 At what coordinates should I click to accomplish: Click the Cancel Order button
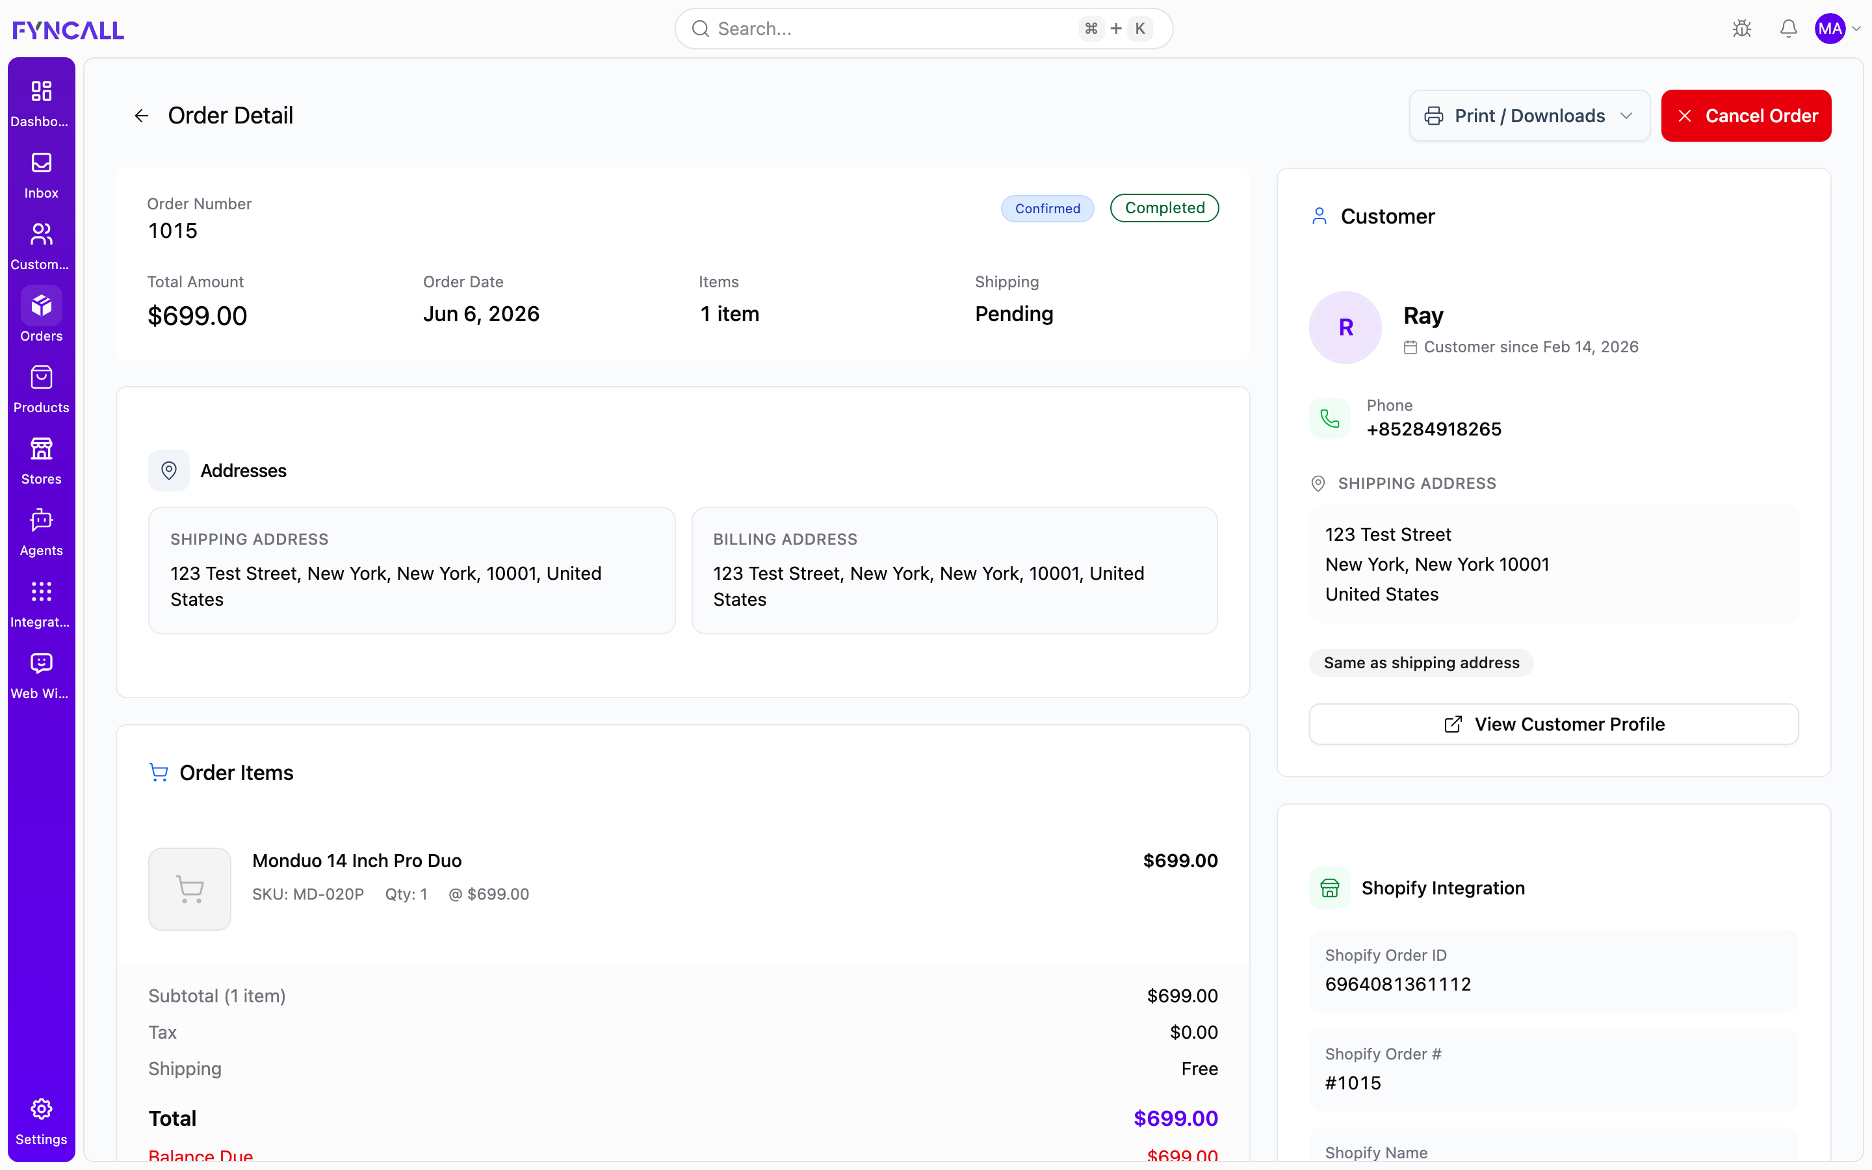[1746, 116]
